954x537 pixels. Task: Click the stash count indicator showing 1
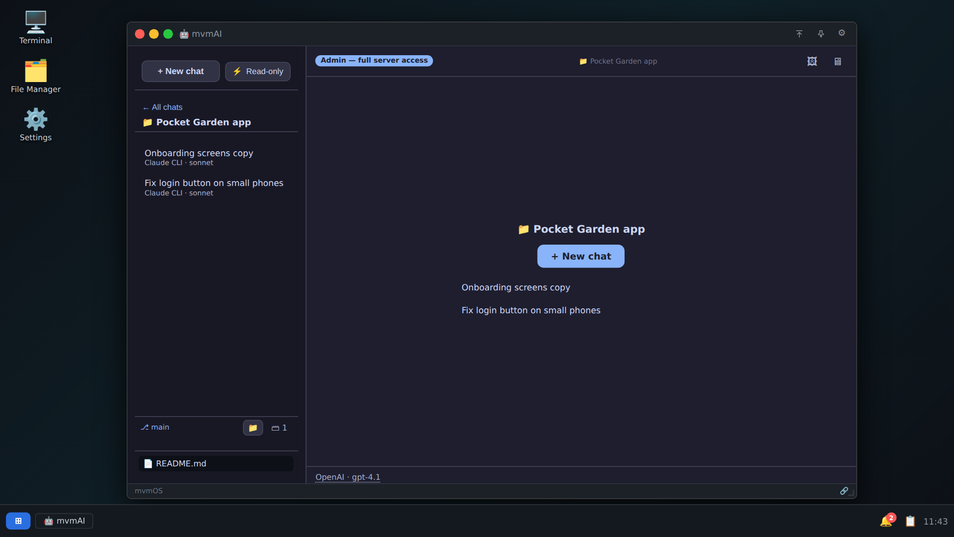click(x=279, y=428)
